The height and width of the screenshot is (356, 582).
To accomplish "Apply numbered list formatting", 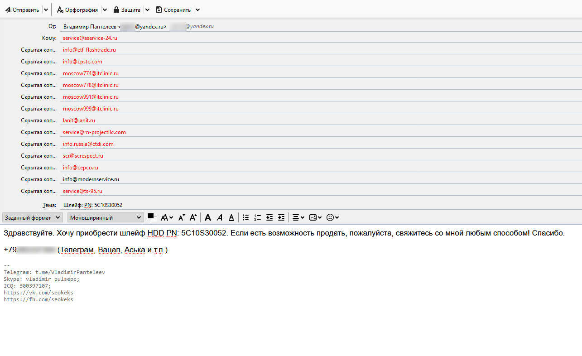I will (257, 217).
